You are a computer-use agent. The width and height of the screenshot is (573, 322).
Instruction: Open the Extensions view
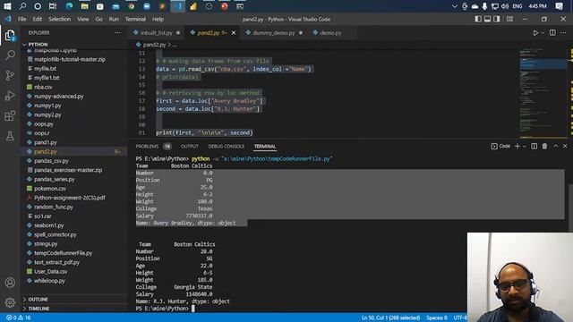[10, 115]
